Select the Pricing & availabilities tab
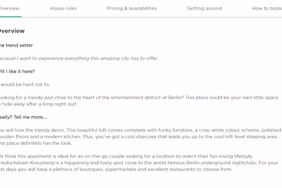The height and width of the screenshot is (188, 282). point(131,8)
